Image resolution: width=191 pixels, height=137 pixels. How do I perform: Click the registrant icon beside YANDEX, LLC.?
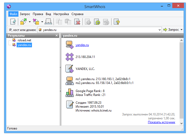70,69
